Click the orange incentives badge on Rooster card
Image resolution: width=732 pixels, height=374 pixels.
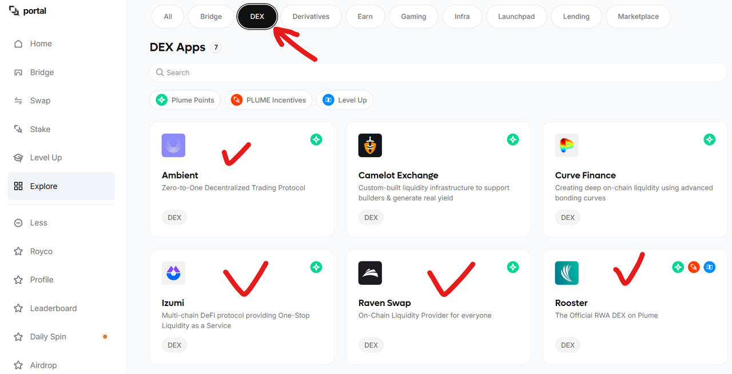[x=694, y=267]
